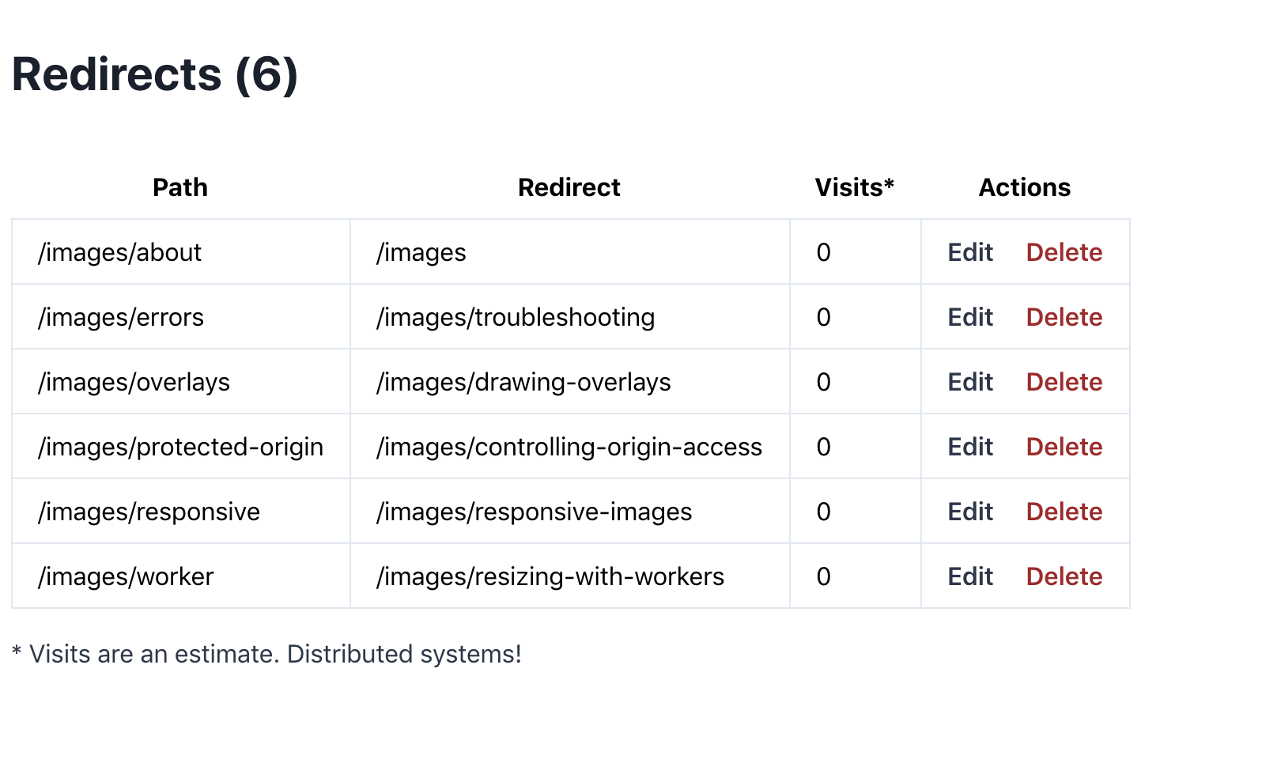Edit the /images/protected-origin redirect
1262x778 pixels.
pos(969,447)
